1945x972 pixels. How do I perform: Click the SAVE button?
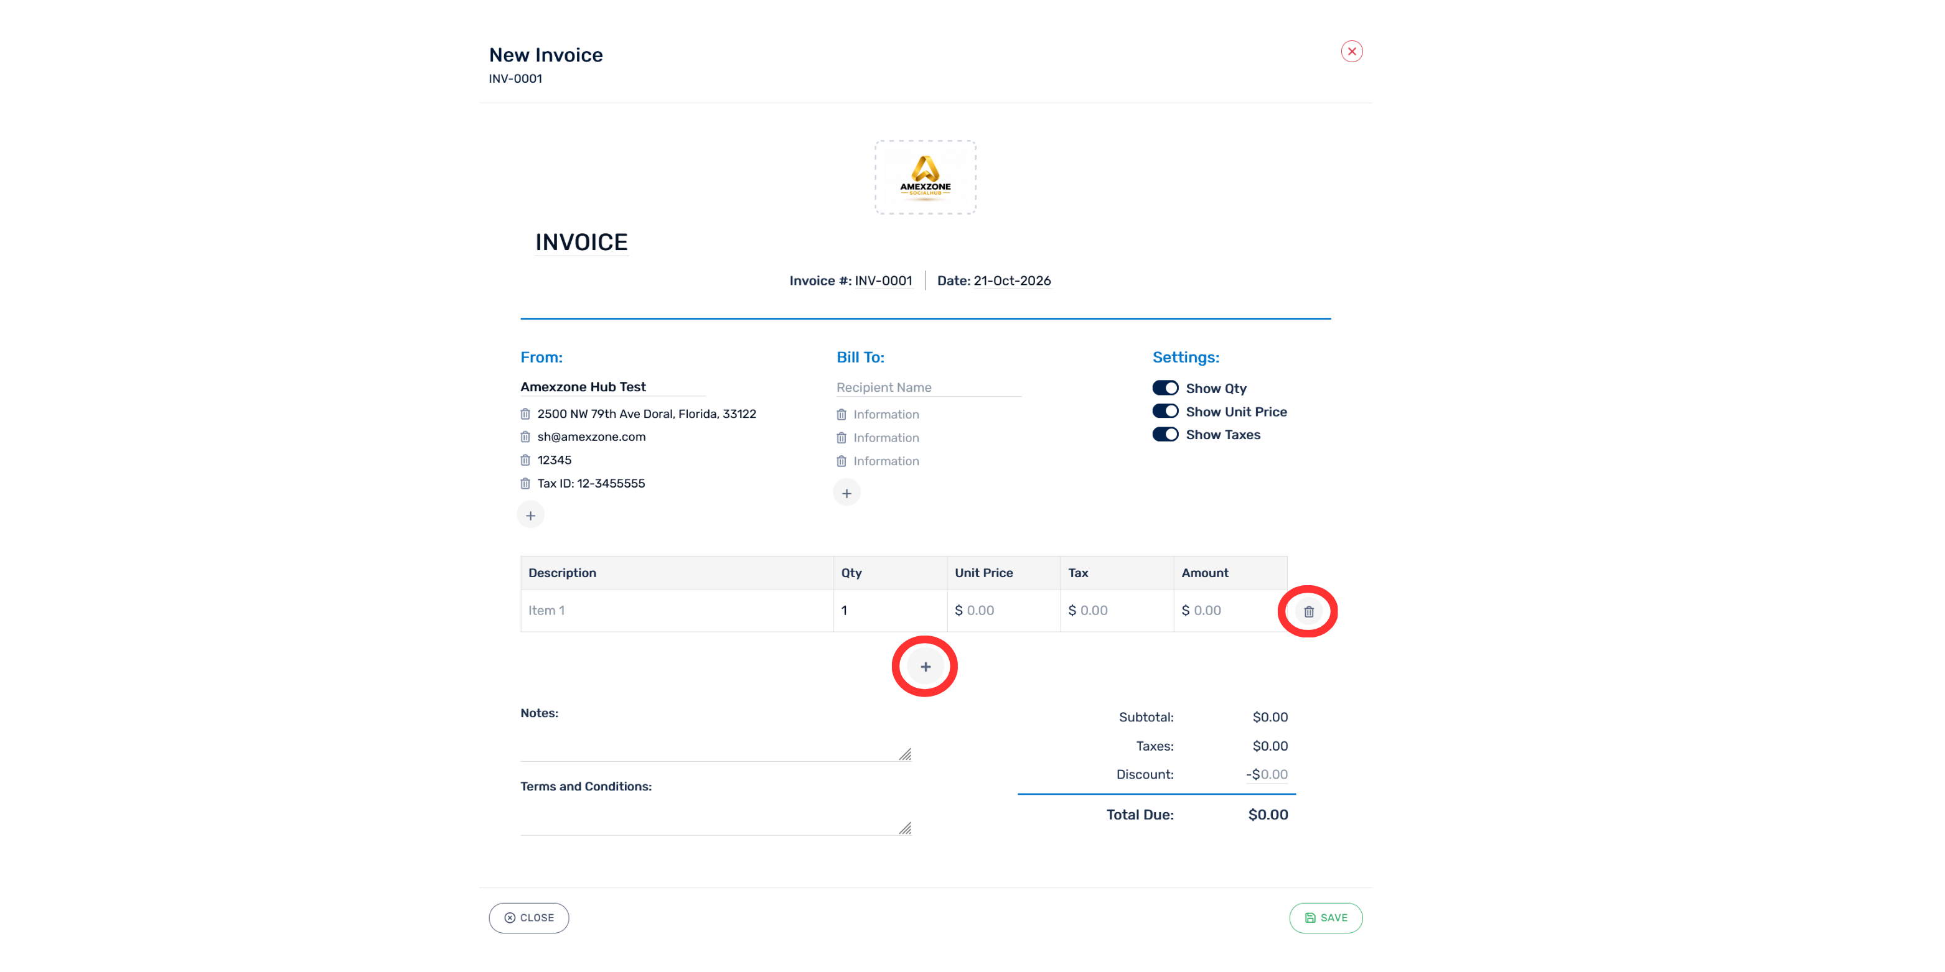click(x=1326, y=919)
